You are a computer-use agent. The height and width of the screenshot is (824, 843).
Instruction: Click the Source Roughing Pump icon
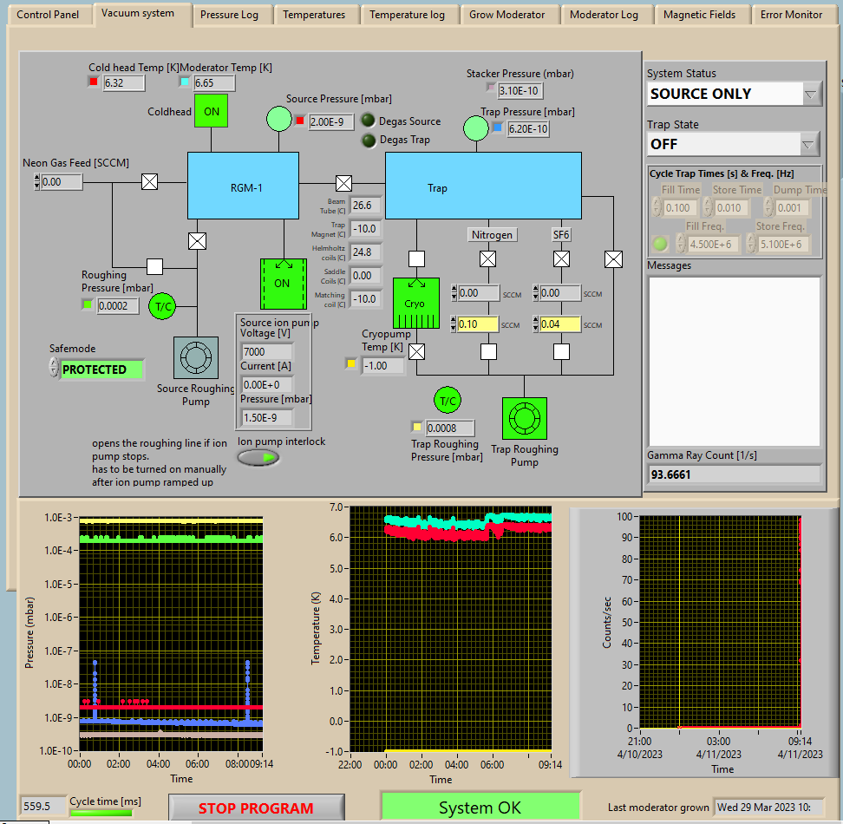196,357
